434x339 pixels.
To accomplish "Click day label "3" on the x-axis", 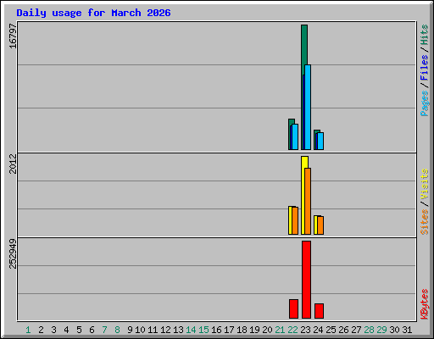I will point(53,330).
